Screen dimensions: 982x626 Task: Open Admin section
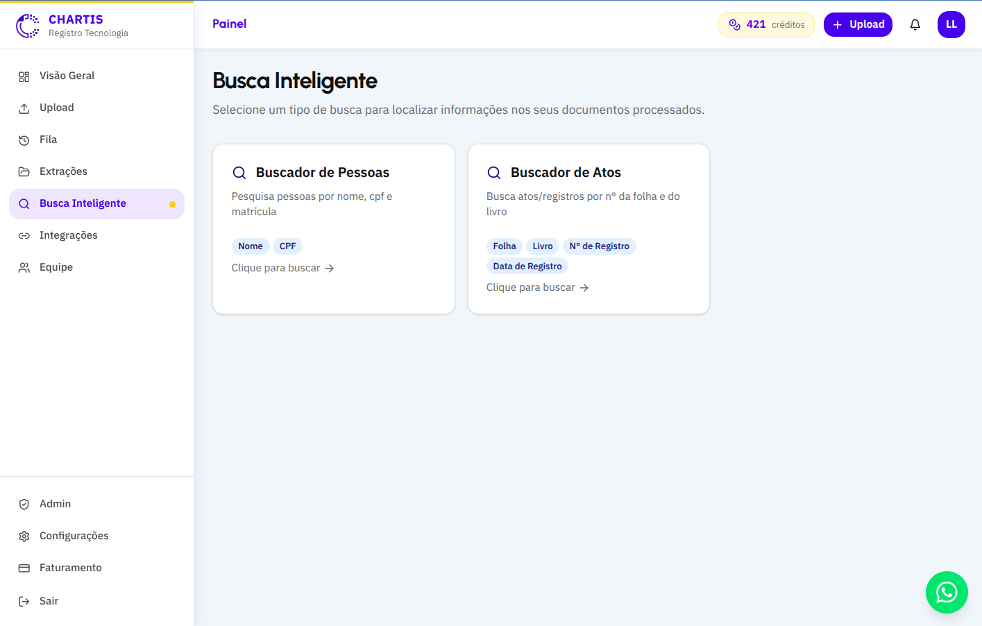pyautogui.click(x=96, y=504)
